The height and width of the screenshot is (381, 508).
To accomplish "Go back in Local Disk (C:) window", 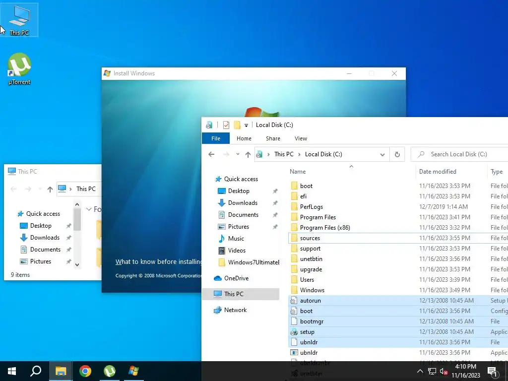I will coord(211,154).
